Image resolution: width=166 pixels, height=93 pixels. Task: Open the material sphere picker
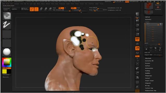[7, 52]
